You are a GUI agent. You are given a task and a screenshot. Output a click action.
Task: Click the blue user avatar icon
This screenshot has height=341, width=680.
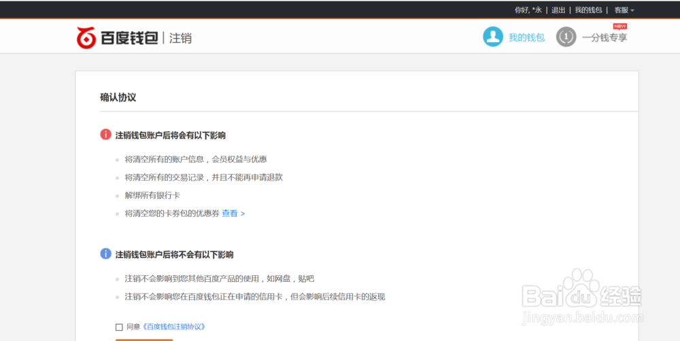point(493,37)
